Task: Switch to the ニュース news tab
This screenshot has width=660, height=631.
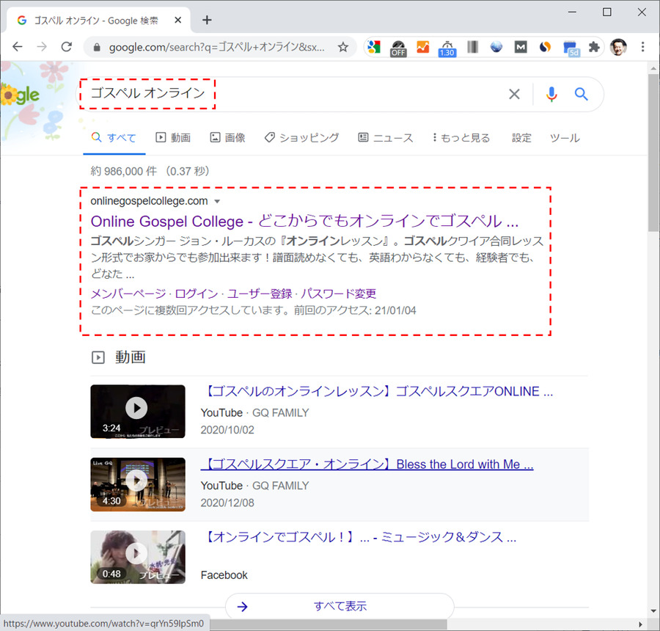Action: (x=386, y=138)
